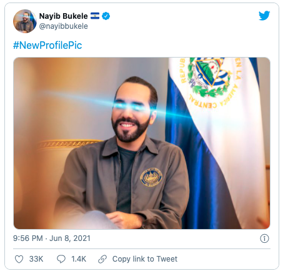Click the Twitter bird logo
Viewport: 283px width, 276px height.
pos(264,16)
